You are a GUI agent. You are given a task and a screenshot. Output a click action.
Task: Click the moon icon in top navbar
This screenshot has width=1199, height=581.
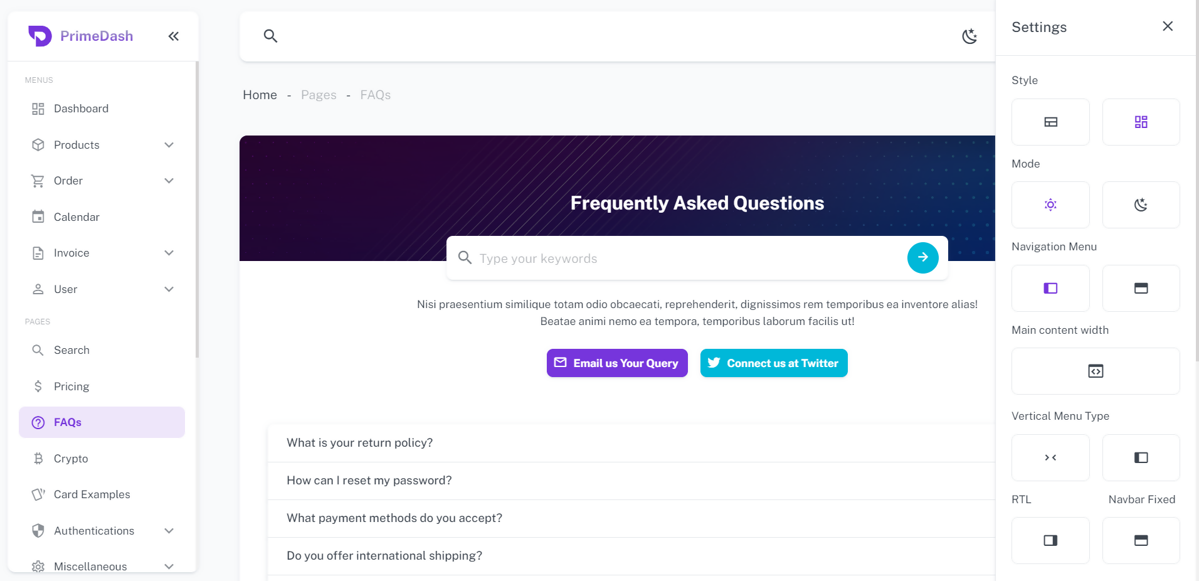(x=969, y=36)
